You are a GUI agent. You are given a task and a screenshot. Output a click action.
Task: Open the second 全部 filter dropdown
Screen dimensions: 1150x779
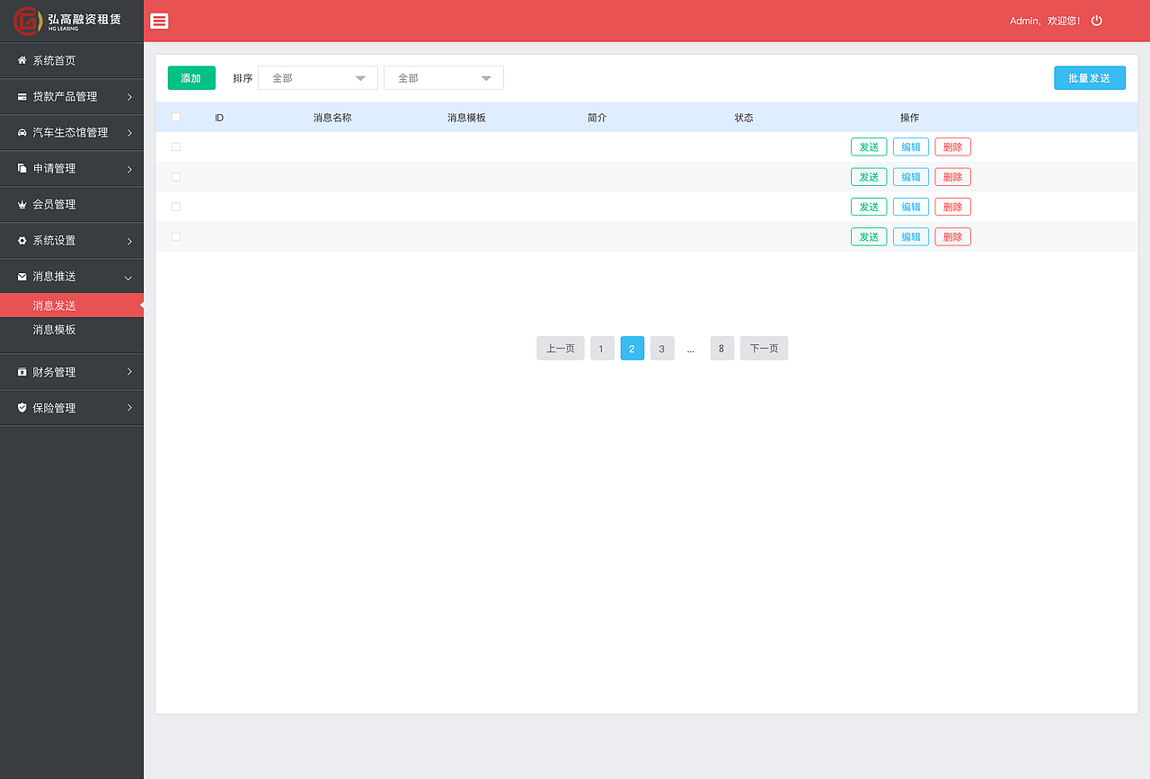444,78
